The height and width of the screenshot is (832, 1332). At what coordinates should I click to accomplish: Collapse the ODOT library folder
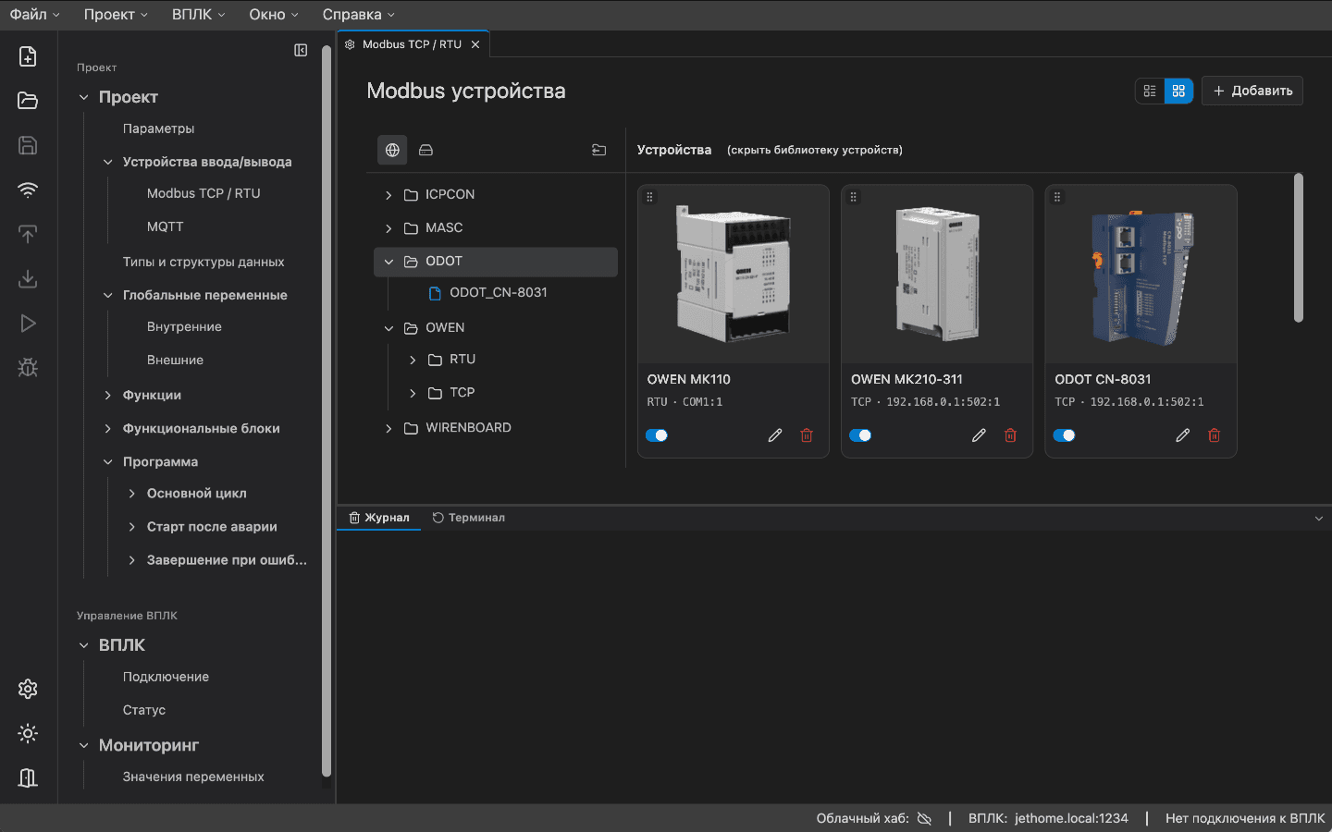pos(388,262)
